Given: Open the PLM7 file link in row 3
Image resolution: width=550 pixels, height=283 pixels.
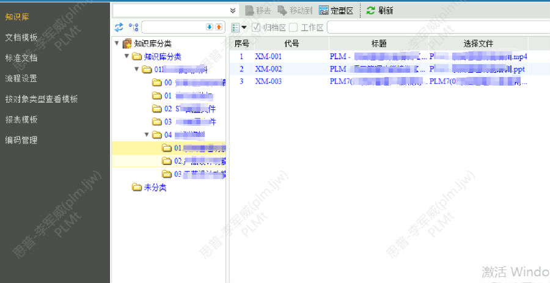Looking at the screenshot, I should coord(478,81).
